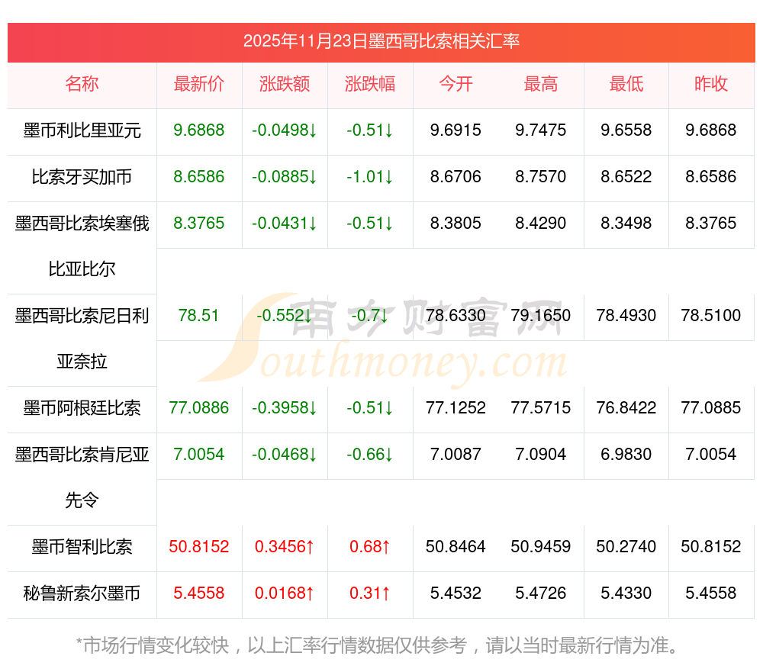The height and width of the screenshot is (669, 763).
Task: Click the 0.0168↑ change amount
Action: click(285, 593)
